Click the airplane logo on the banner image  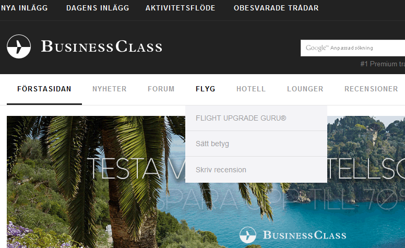click(x=248, y=235)
